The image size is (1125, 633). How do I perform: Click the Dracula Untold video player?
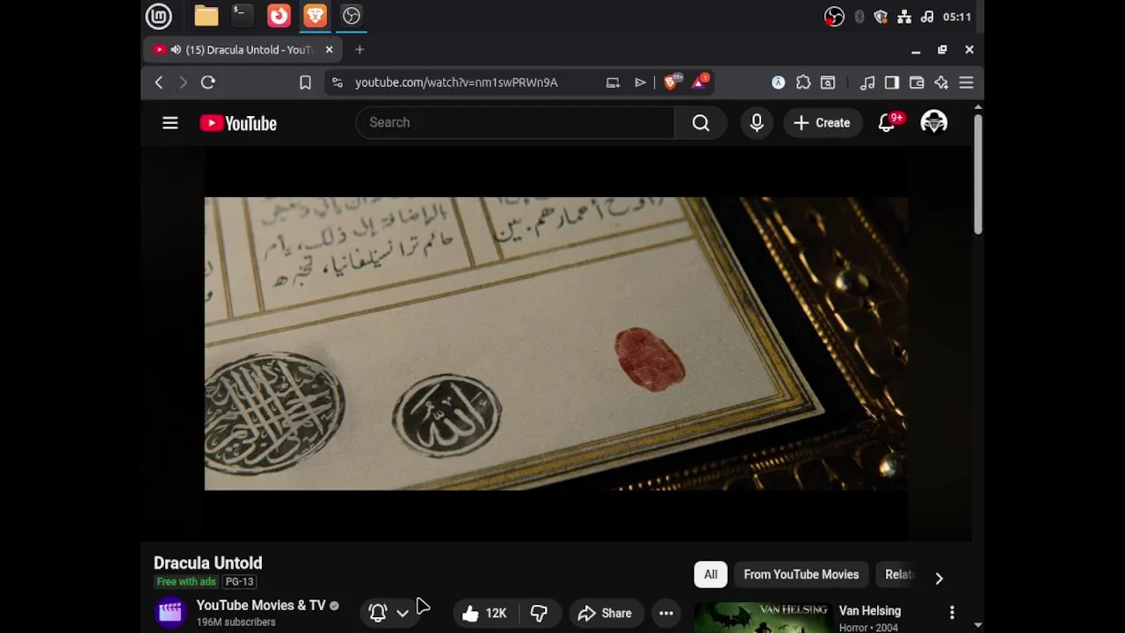555,343
